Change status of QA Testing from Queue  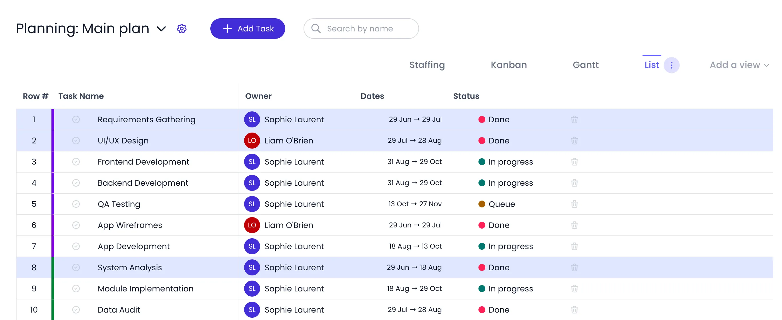coord(497,204)
